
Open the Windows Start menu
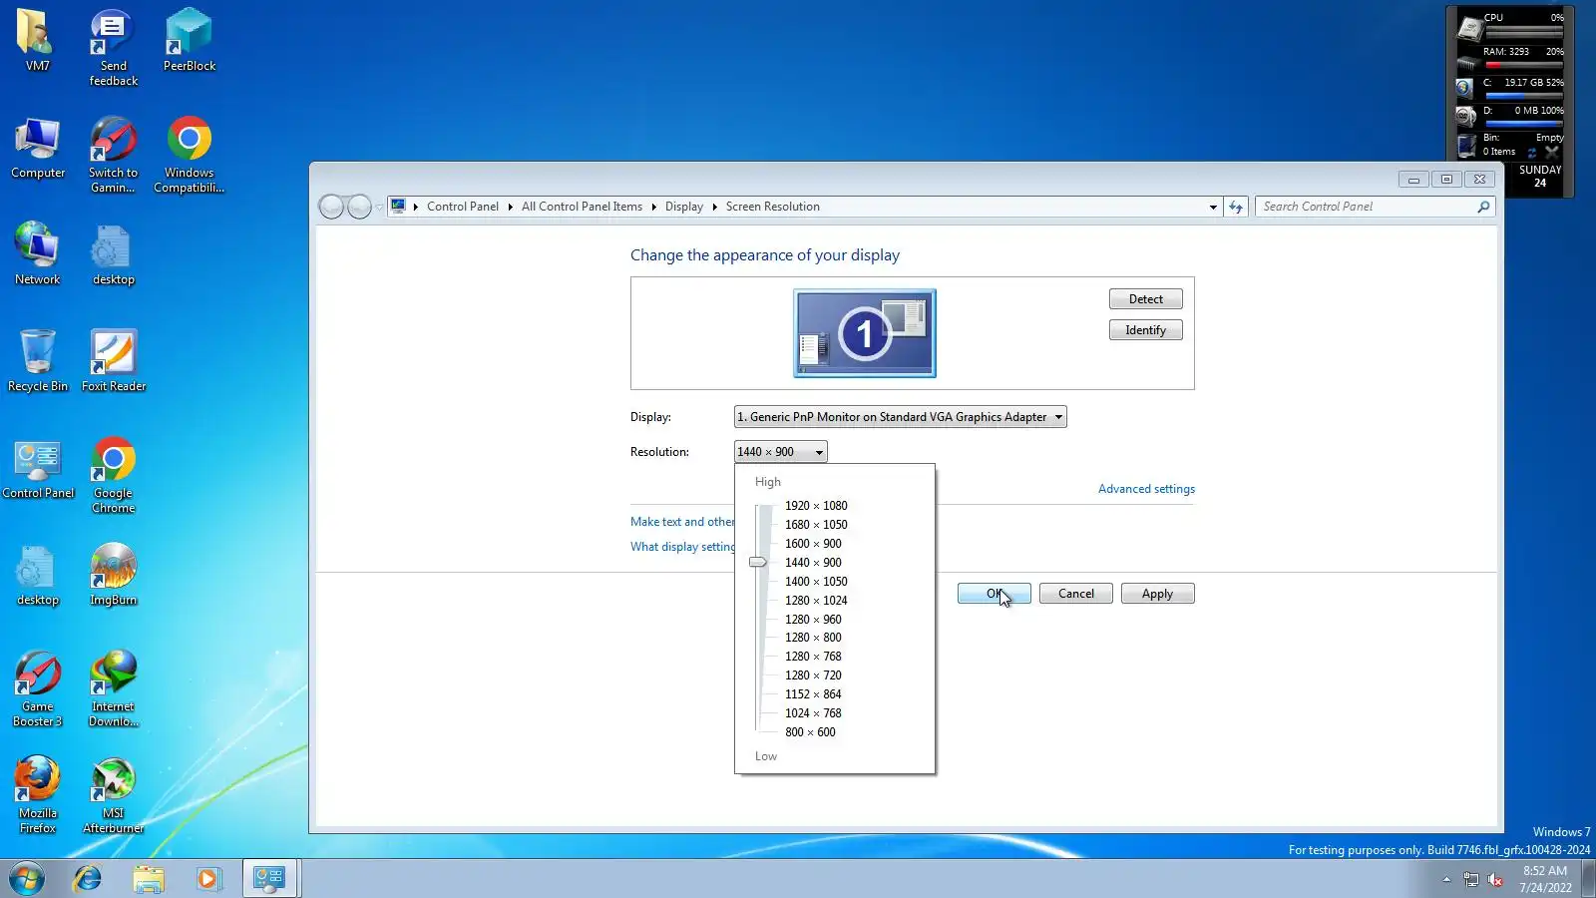[27, 879]
